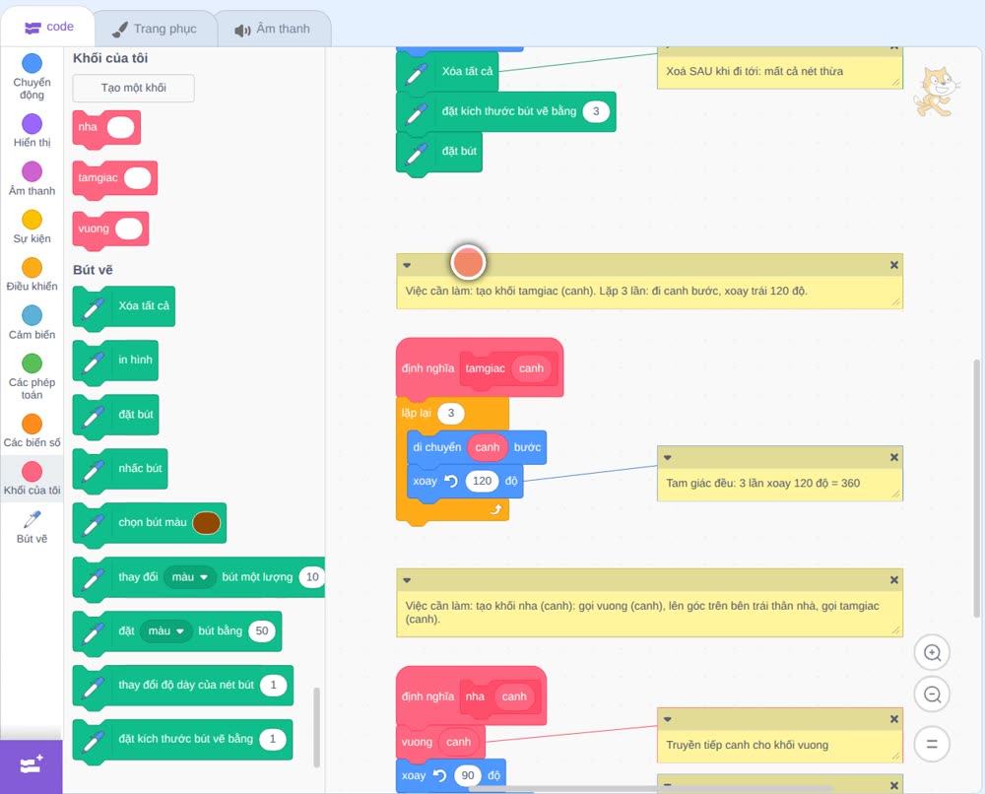Open the màu dropdown in thay đổi block
This screenshot has height=794, width=985.
click(190, 577)
